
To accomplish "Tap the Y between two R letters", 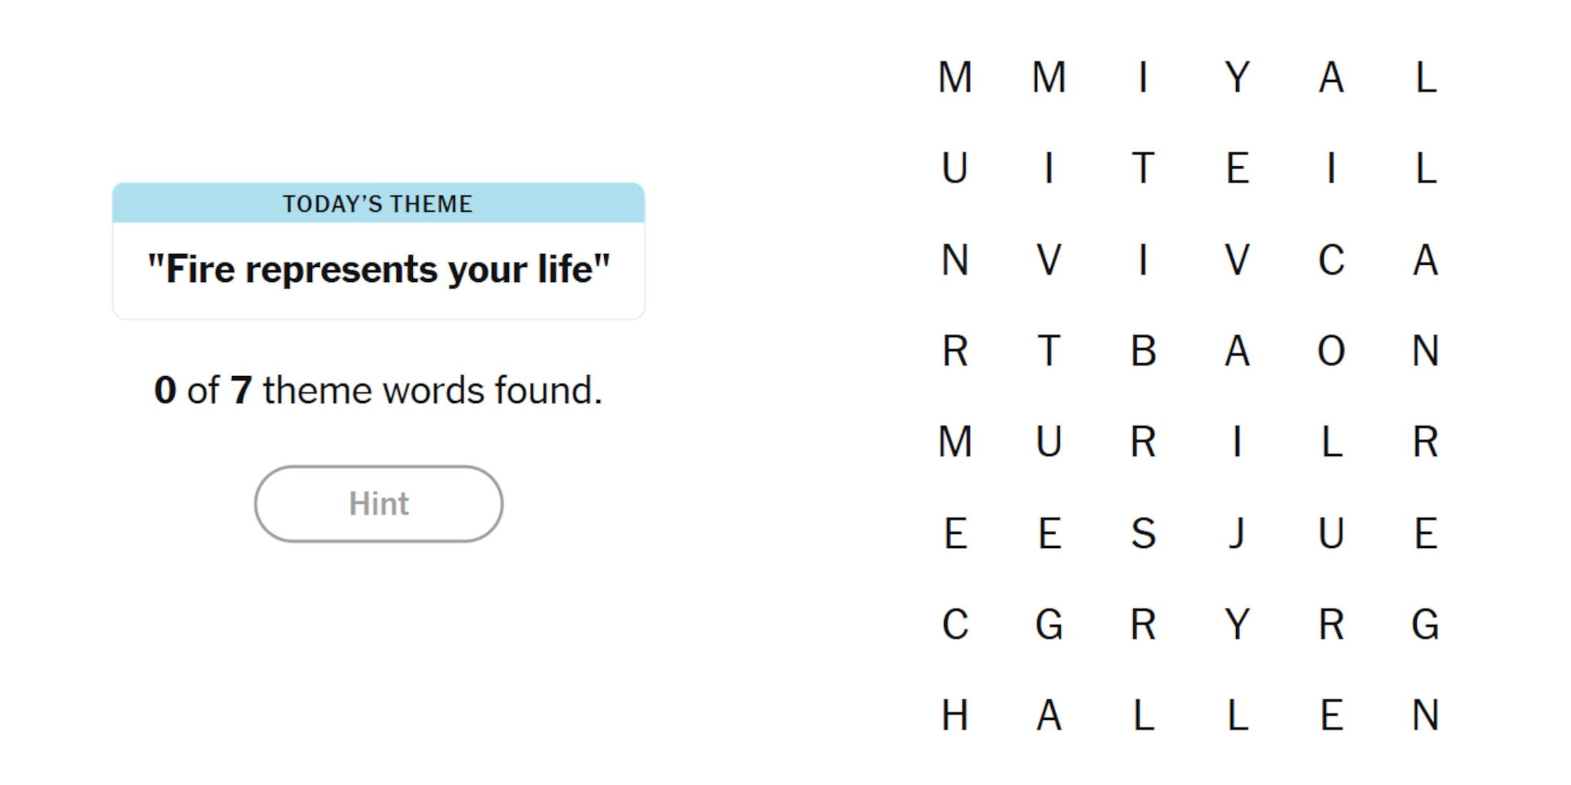I will 1237,624.
